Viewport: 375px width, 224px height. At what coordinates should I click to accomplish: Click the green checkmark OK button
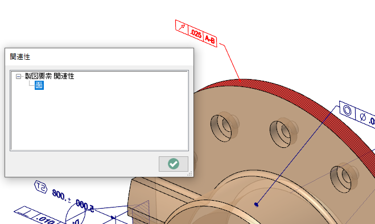point(174,164)
